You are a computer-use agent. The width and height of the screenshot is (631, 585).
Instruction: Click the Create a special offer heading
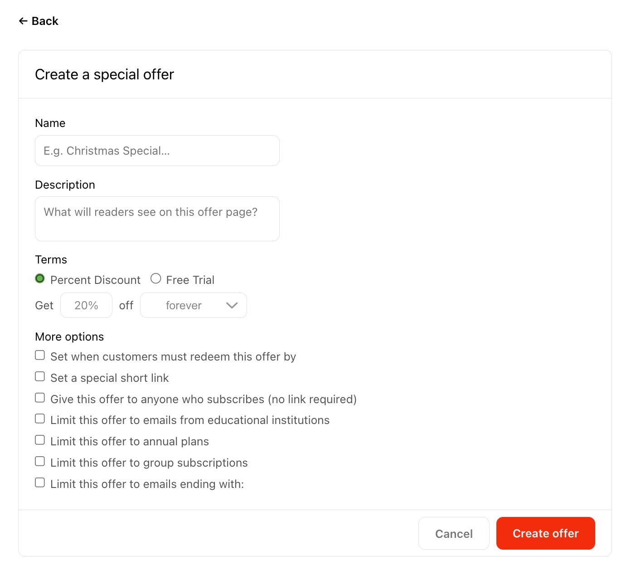click(x=104, y=74)
